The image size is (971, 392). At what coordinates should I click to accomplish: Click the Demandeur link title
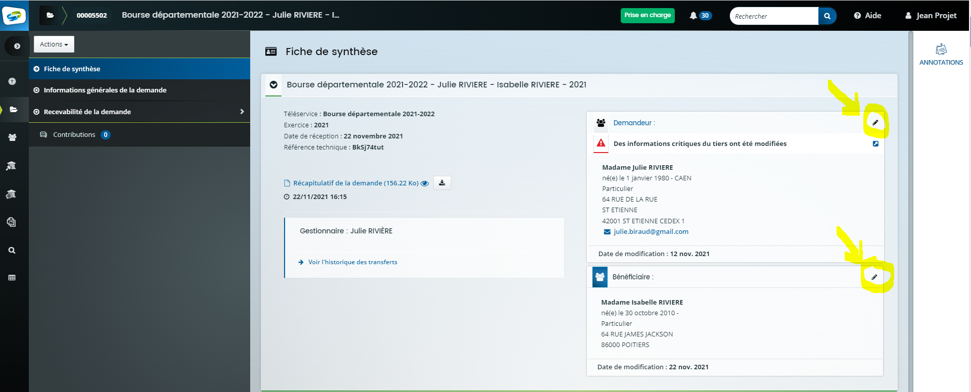click(634, 123)
